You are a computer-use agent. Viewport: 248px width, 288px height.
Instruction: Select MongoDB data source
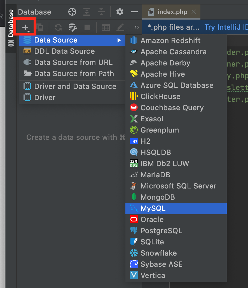(176, 197)
